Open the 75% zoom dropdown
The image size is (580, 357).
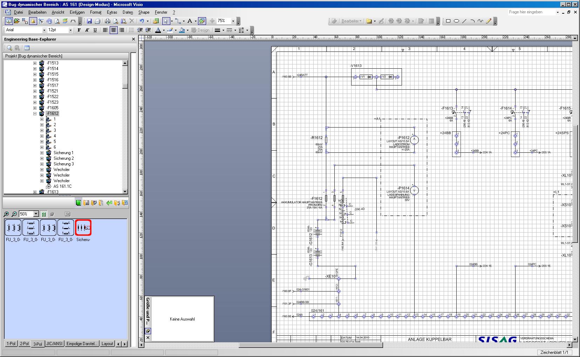point(233,21)
